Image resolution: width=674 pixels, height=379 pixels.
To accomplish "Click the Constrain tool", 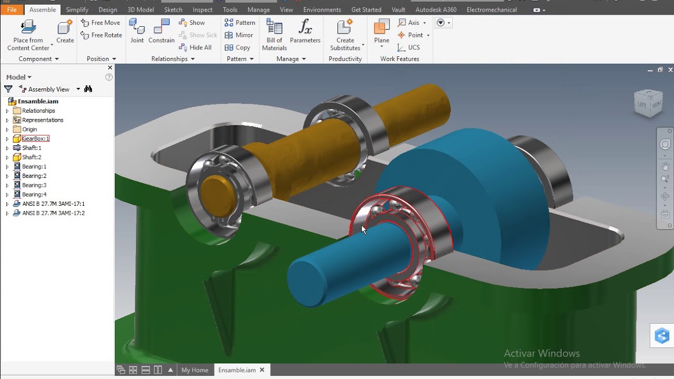I will tap(162, 31).
